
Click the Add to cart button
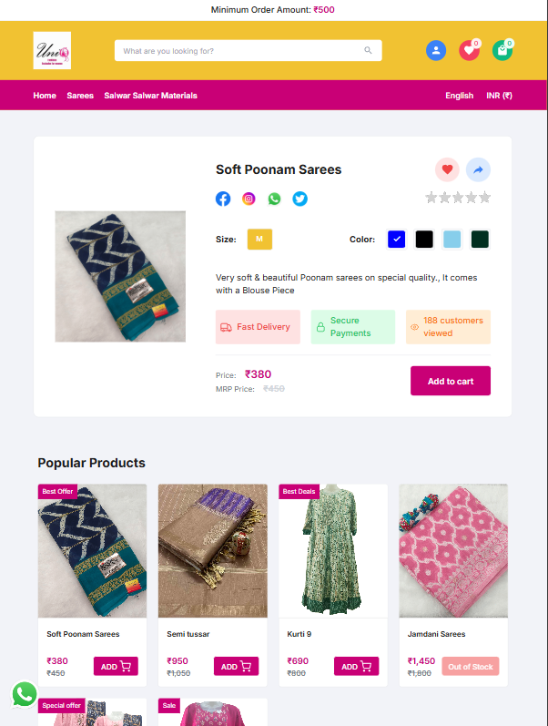(451, 381)
